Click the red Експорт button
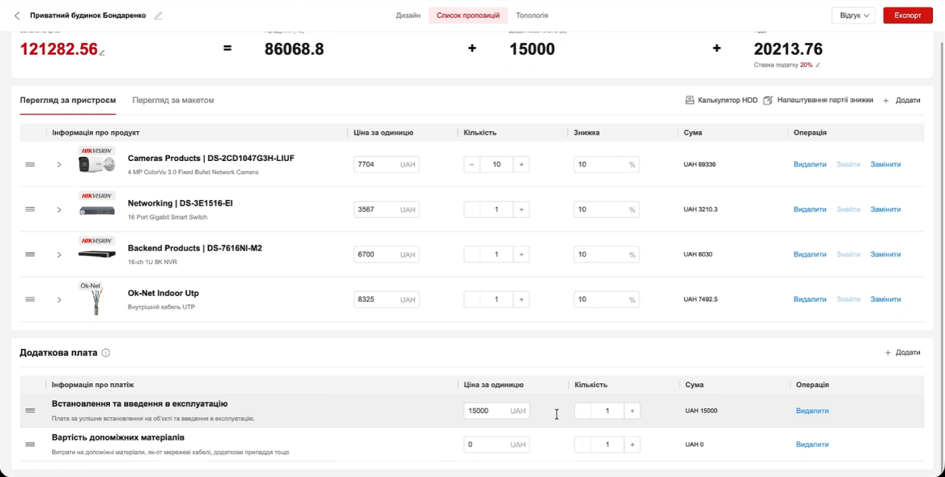Image resolution: width=945 pixels, height=477 pixels. click(907, 15)
